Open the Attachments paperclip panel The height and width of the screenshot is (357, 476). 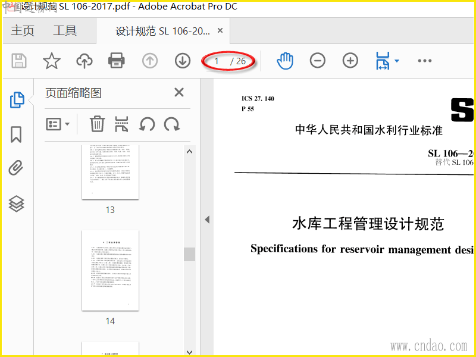[16, 168]
